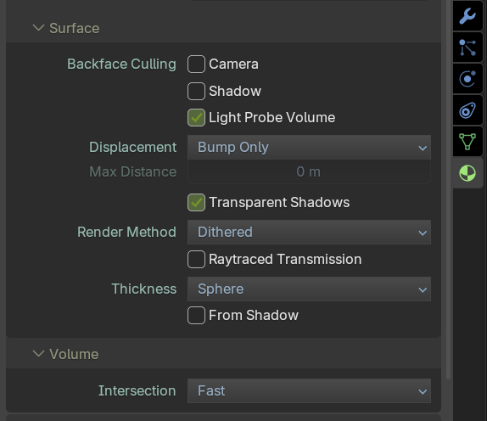Check the From Shadow option
This screenshot has height=421, width=487.
tap(196, 316)
